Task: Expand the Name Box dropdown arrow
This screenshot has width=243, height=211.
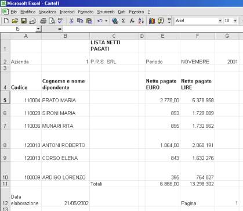Action: pyautogui.click(x=38, y=29)
